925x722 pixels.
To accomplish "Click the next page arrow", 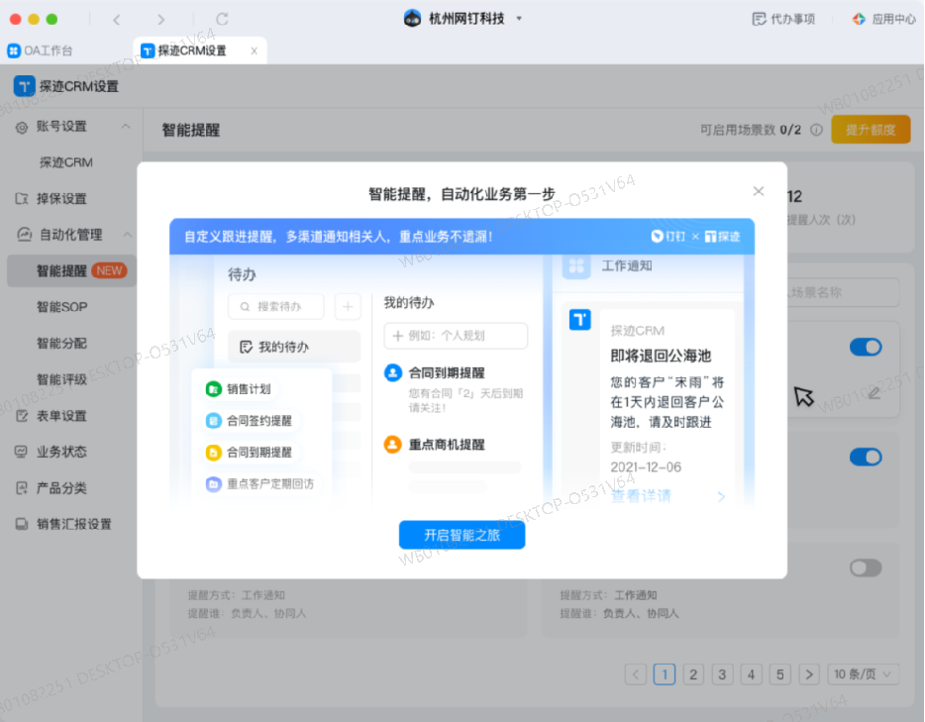I will coord(809,673).
